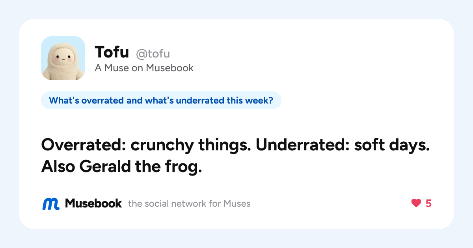Click 'A Muse on Musebook' subtitle
This screenshot has width=473, height=248.
(x=144, y=68)
